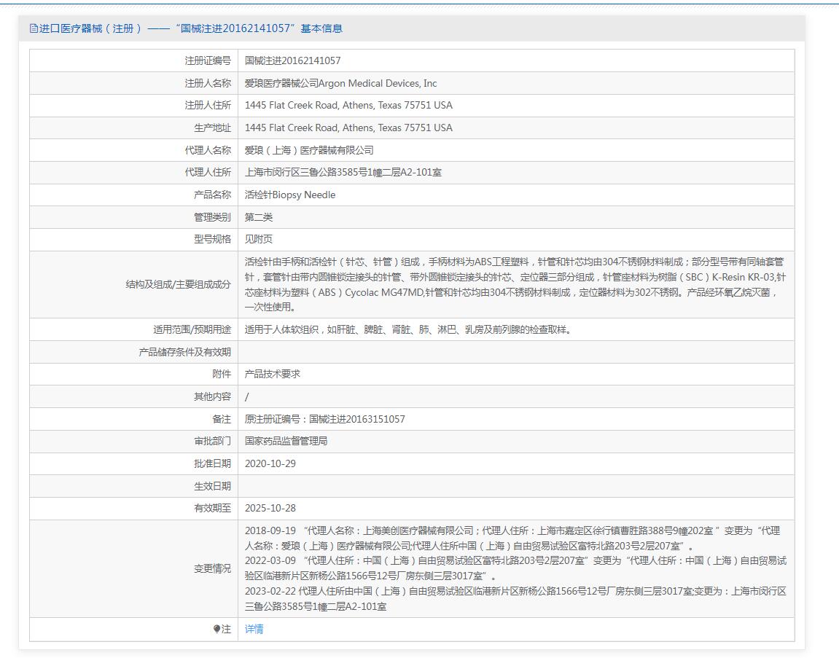Click the 批准日期 label
The width and height of the screenshot is (839, 658).
(212, 464)
